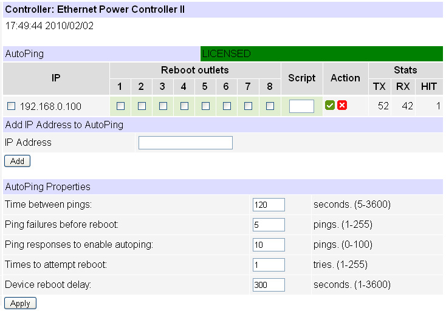Click the red X delete icon
Image resolution: width=446 pixels, height=311 pixels.
click(342, 105)
